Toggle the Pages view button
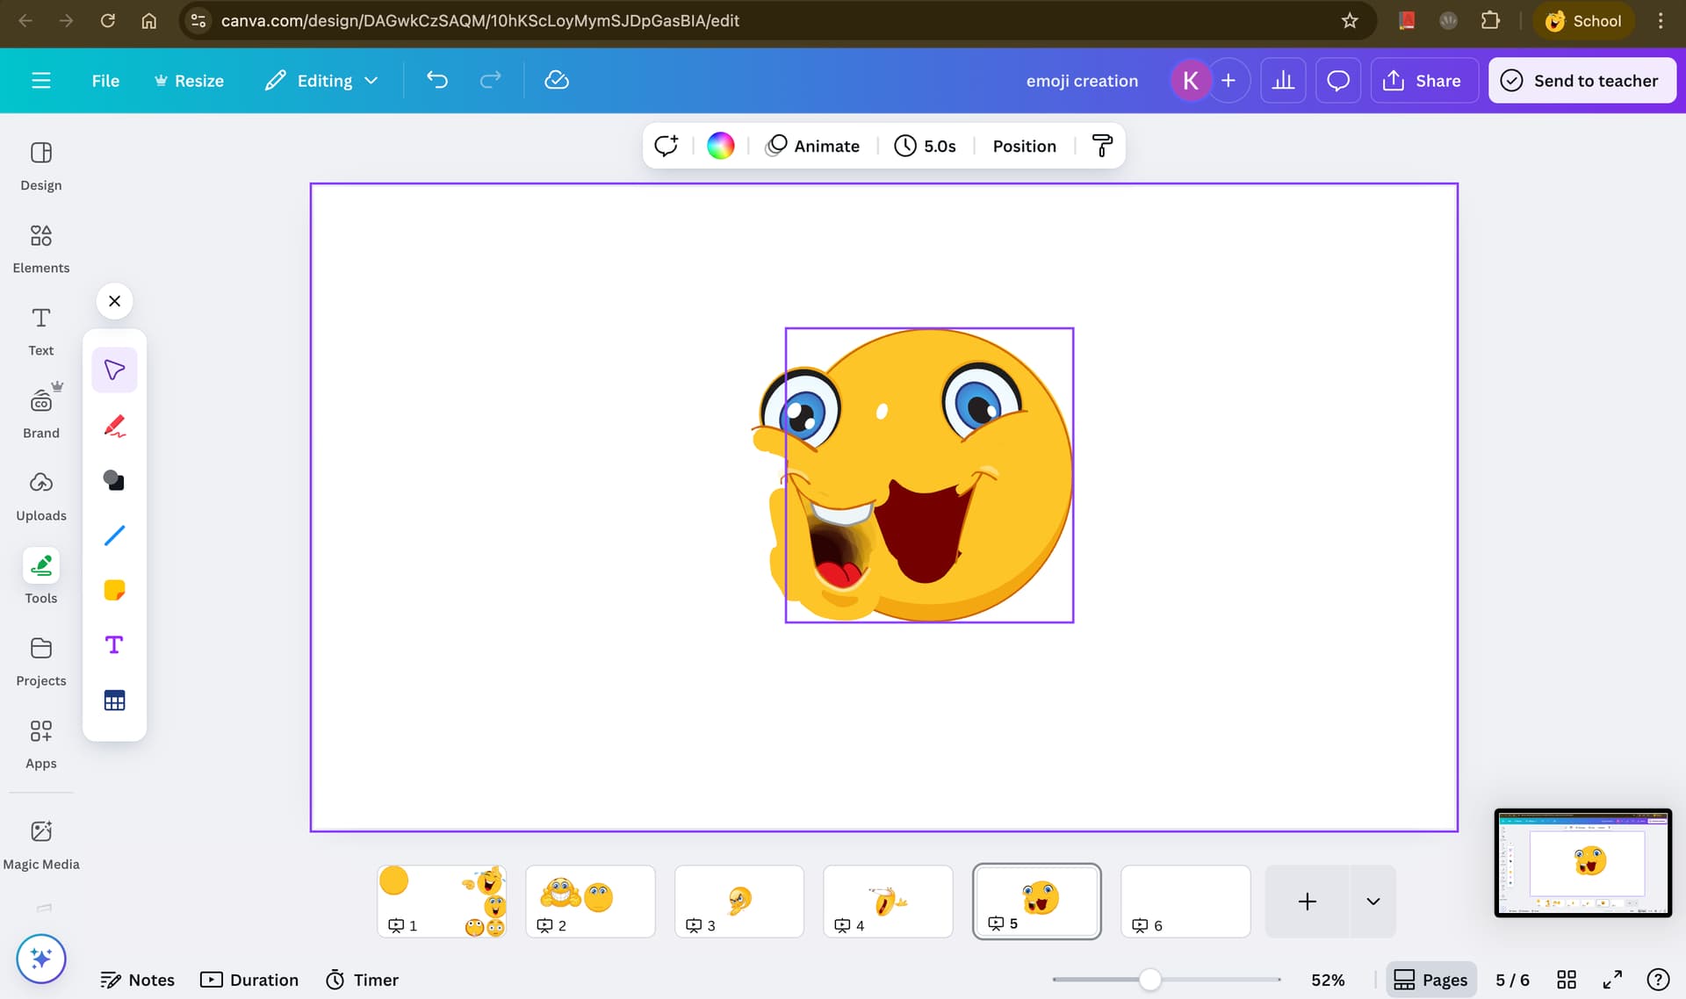This screenshot has height=999, width=1686. [1430, 980]
